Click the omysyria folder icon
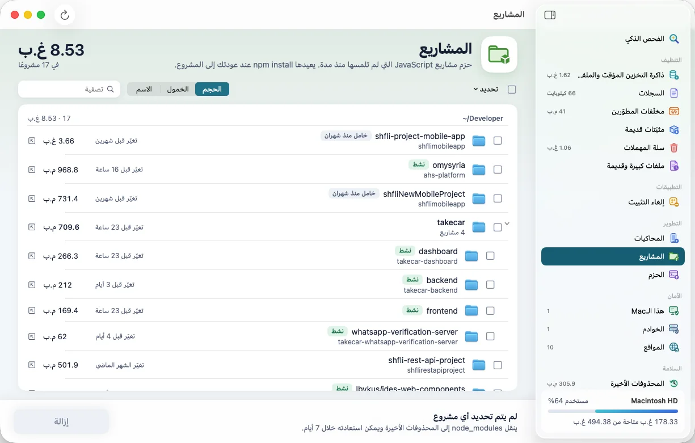This screenshot has width=695, height=443. pyautogui.click(x=479, y=169)
